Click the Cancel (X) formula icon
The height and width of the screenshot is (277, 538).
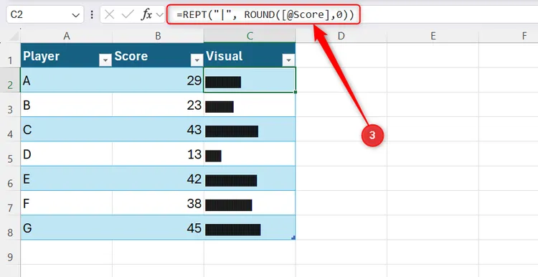109,15
